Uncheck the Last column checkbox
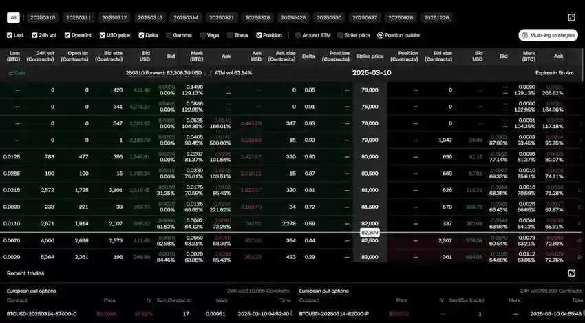 point(10,35)
